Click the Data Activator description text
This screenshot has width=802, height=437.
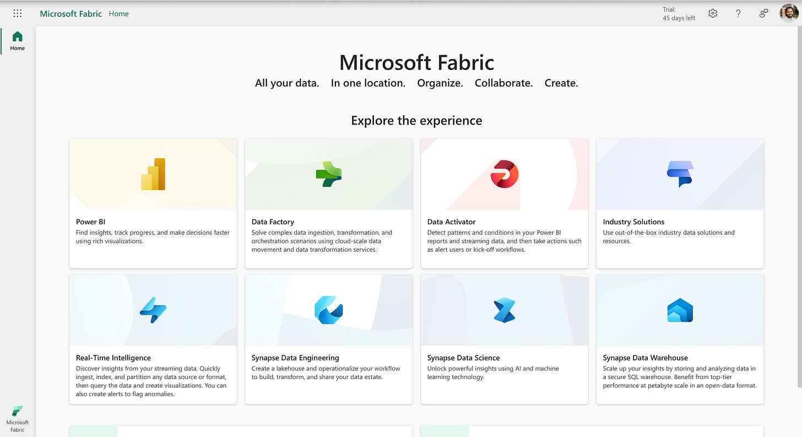pyautogui.click(x=505, y=241)
